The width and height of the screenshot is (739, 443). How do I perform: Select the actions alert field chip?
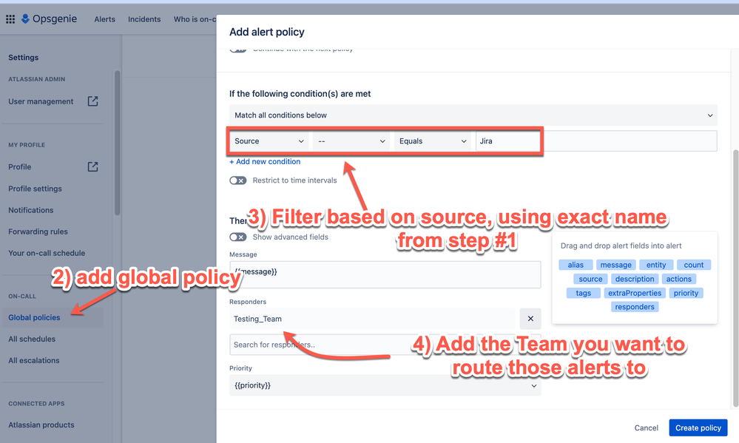click(678, 279)
